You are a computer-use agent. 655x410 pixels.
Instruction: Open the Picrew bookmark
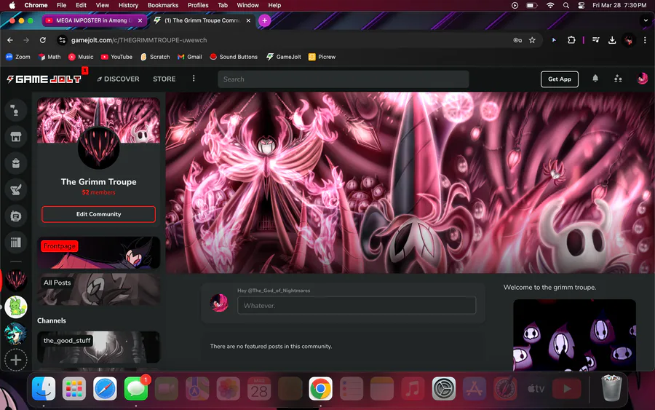(x=322, y=57)
